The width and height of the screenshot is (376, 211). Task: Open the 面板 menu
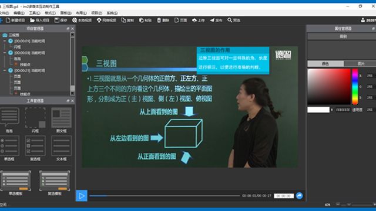(66, 13)
